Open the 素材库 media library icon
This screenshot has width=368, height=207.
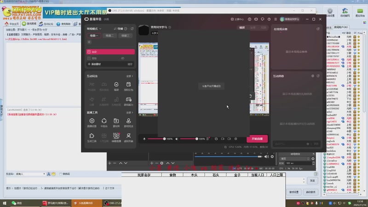(116, 121)
